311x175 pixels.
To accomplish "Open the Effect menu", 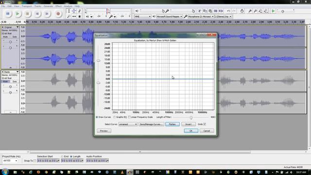I will tap(58, 6).
